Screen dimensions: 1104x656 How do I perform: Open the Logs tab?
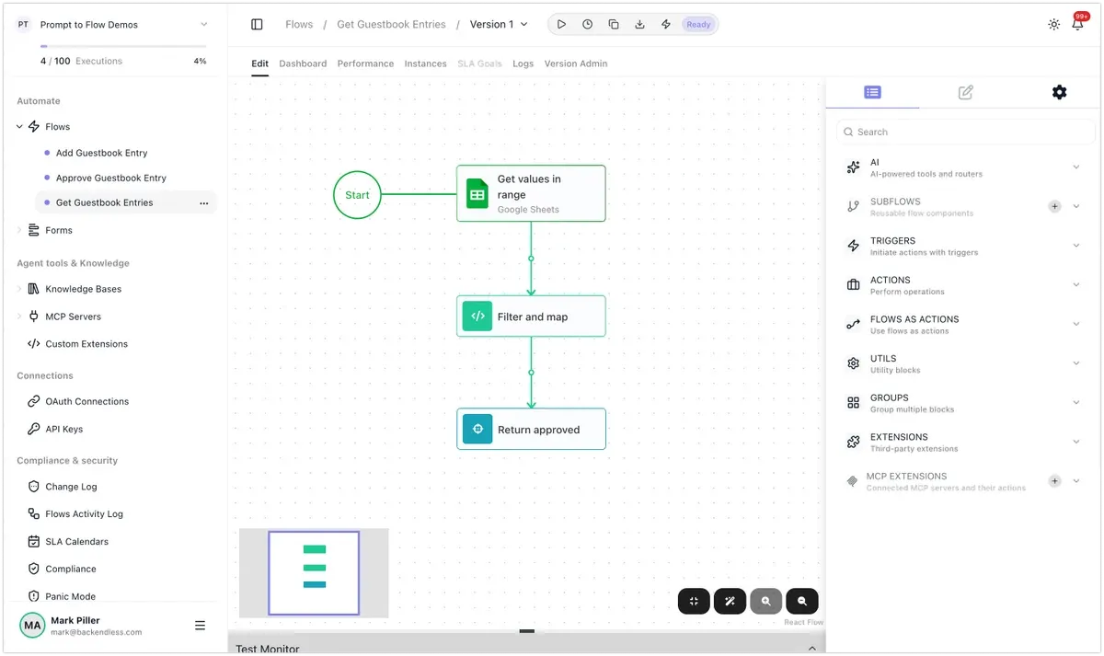click(523, 63)
